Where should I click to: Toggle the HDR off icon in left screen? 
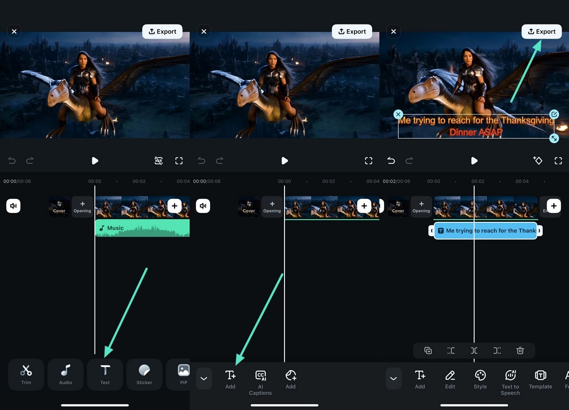tap(158, 161)
